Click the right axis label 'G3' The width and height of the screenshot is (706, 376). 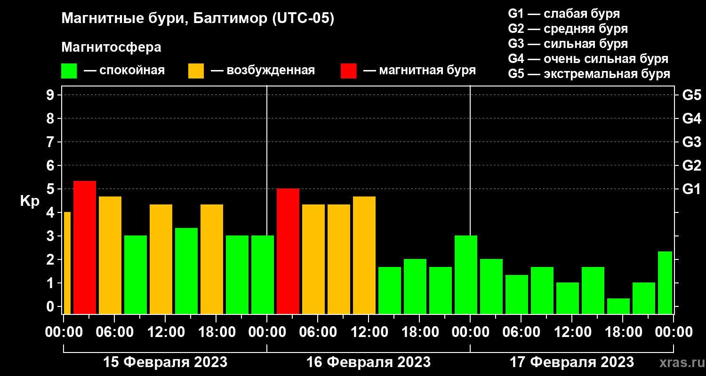[x=691, y=142]
